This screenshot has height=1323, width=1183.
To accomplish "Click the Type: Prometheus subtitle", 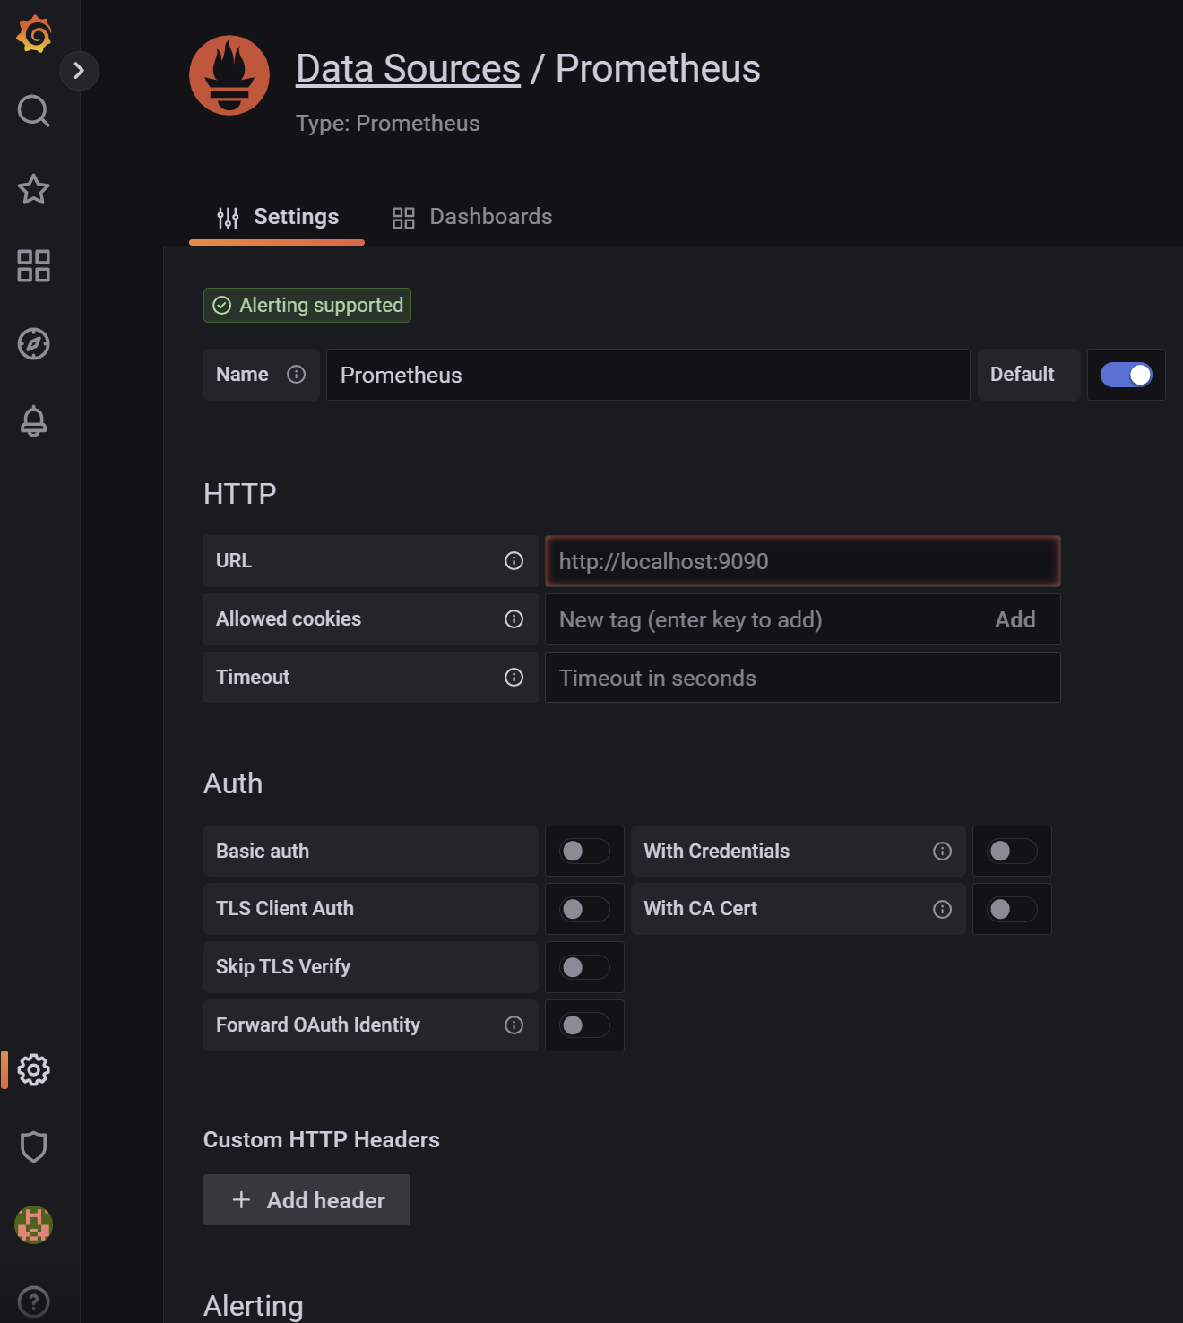I will 388,124.
